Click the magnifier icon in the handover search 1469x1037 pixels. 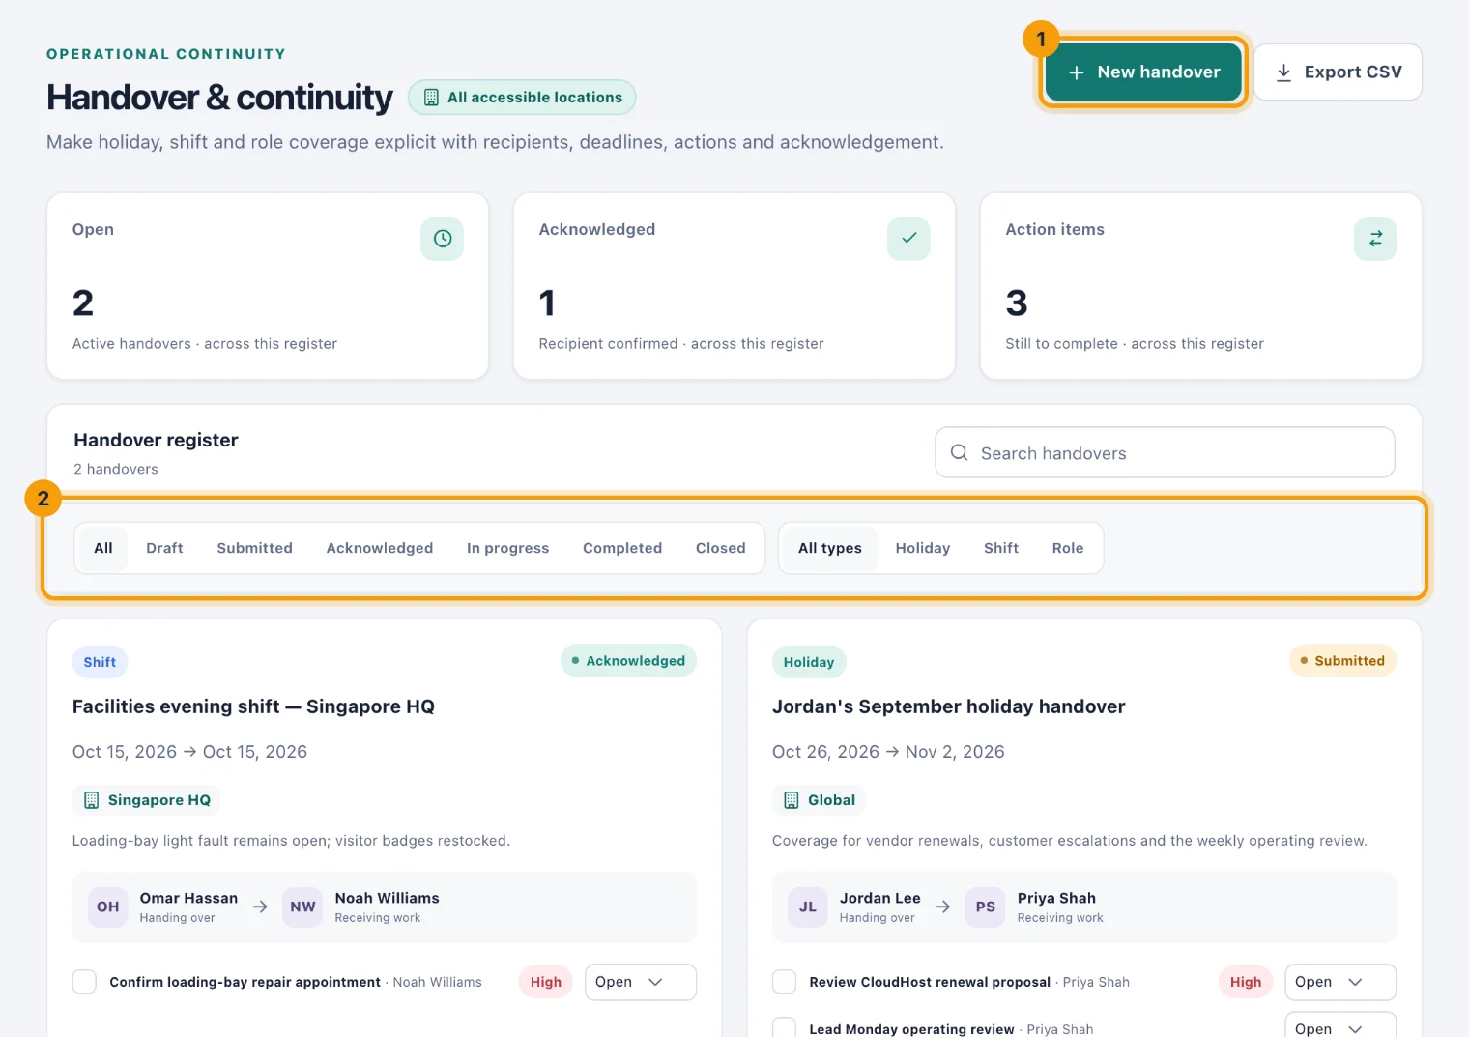click(959, 452)
